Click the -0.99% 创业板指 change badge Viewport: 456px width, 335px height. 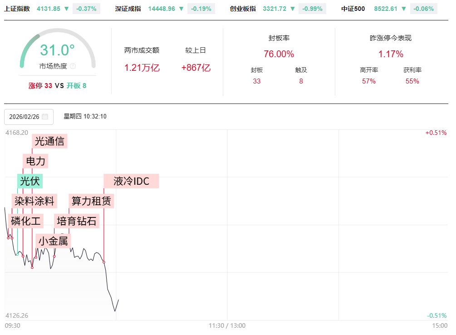pos(312,9)
